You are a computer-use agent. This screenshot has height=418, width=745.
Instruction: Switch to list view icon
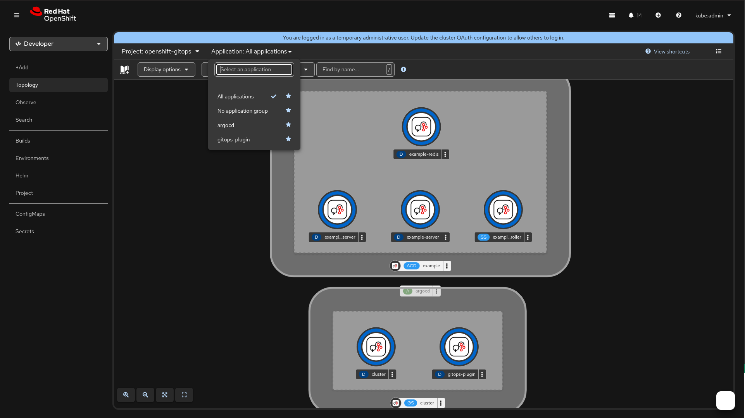pos(719,51)
